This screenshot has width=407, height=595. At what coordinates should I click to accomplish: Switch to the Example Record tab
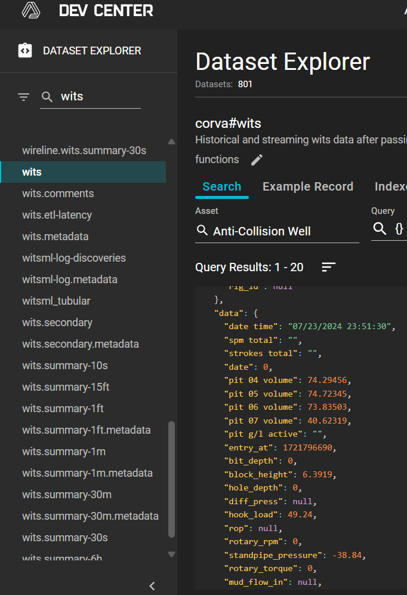(x=308, y=187)
